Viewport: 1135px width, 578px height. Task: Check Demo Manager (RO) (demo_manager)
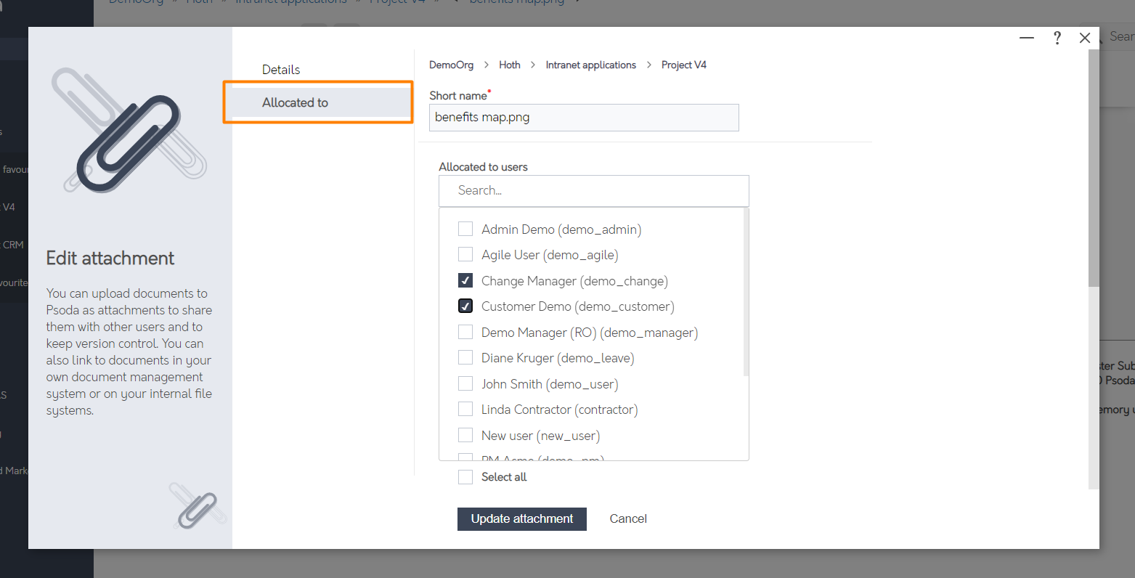(465, 331)
